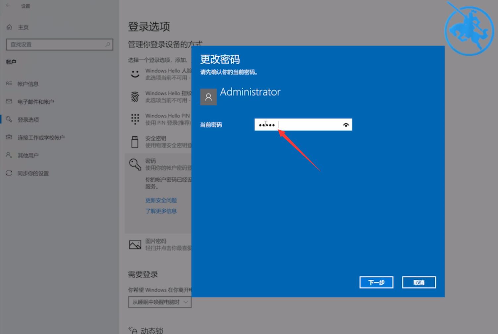Reveal password with the eye icon

click(x=346, y=125)
